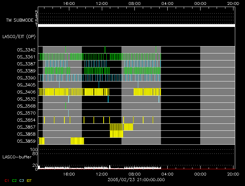Click the bottom axis 00:00 label
The height and width of the screenshot is (186, 245).
[x=200, y=174]
